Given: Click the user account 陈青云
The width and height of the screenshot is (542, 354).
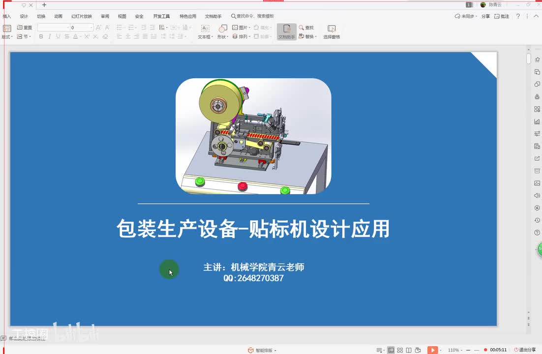Looking at the screenshot, I should (x=491, y=4).
